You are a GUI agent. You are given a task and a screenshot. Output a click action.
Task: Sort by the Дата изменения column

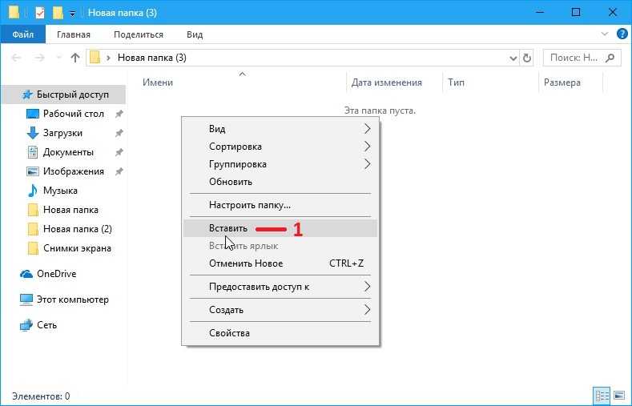pyautogui.click(x=387, y=82)
